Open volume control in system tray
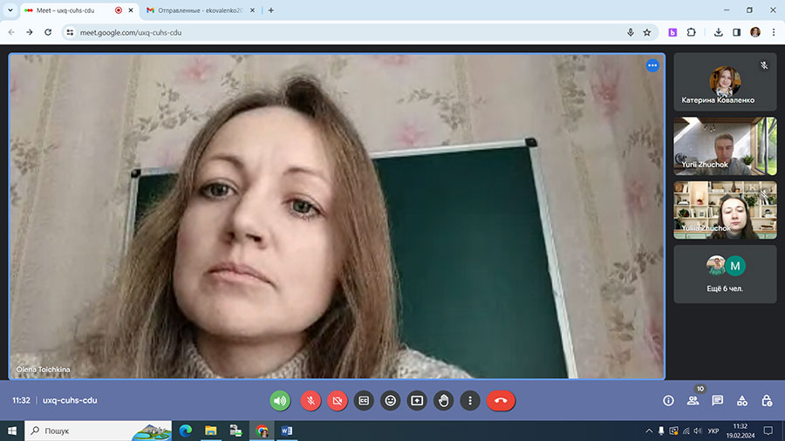The height and width of the screenshot is (441, 785). click(x=698, y=431)
